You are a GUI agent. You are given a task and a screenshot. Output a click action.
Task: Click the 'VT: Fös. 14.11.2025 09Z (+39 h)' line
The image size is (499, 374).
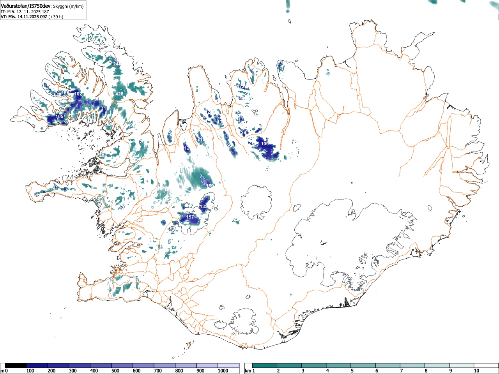coord(32,17)
